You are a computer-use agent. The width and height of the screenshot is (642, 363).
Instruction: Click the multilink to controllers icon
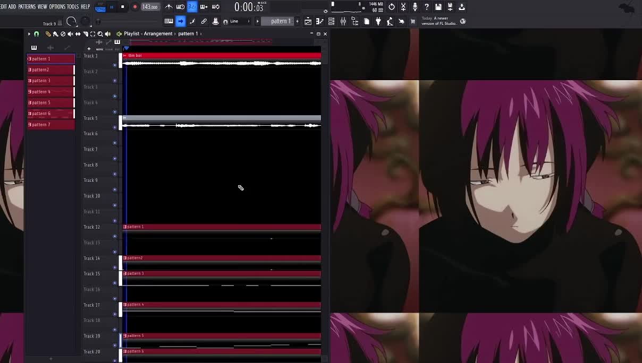(204, 21)
